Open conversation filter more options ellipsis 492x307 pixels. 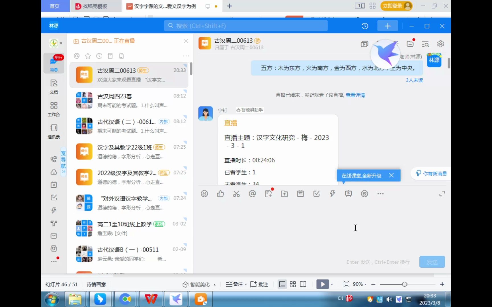pyautogui.click(x=186, y=56)
